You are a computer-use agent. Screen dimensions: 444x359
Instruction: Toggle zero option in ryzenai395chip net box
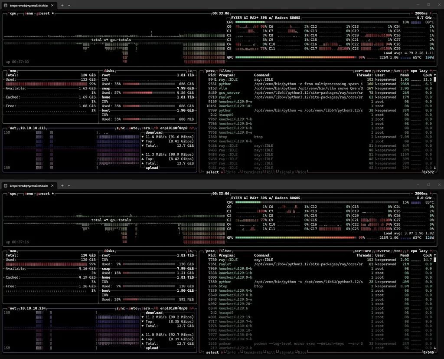click(x=146, y=128)
